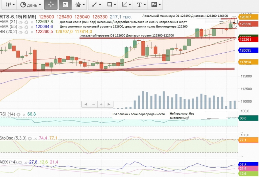
Task: Remove the EMA (21) indicator
Action: coord(32,22)
